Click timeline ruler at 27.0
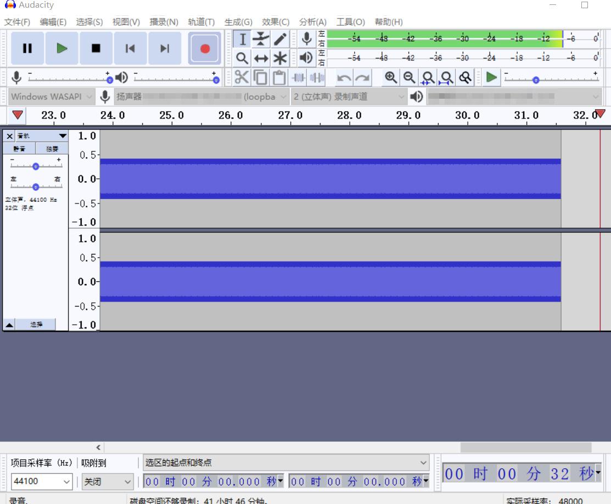This screenshot has height=504, width=611. click(x=290, y=115)
